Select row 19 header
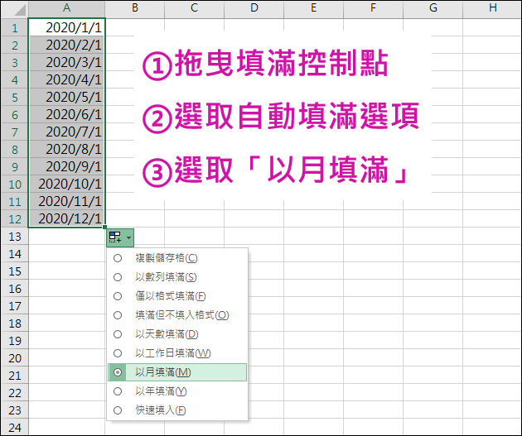 coord(15,341)
